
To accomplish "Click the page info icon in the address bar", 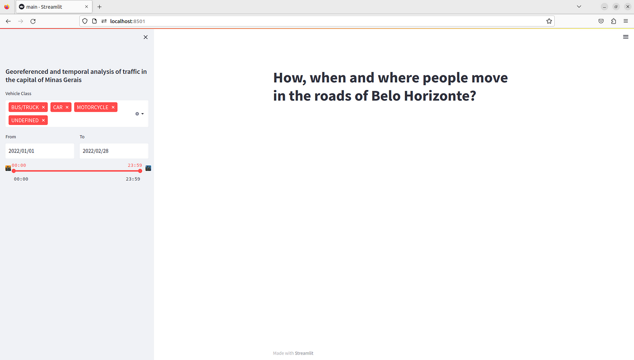I will click(94, 21).
